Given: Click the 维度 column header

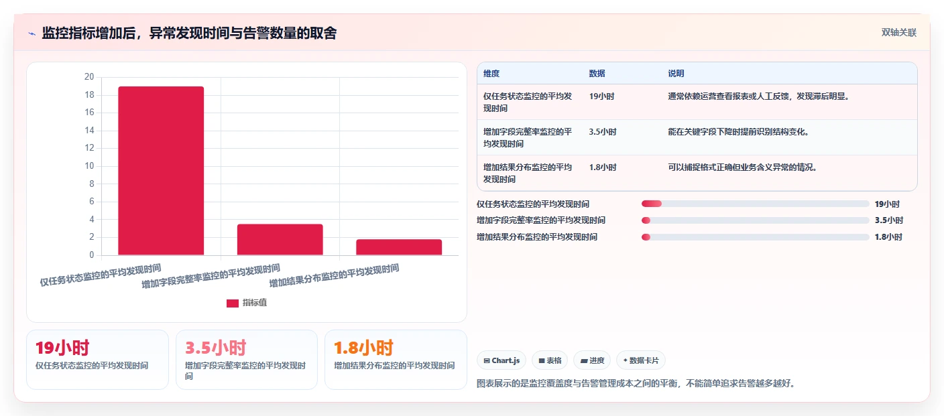Looking at the screenshot, I should tap(491, 74).
